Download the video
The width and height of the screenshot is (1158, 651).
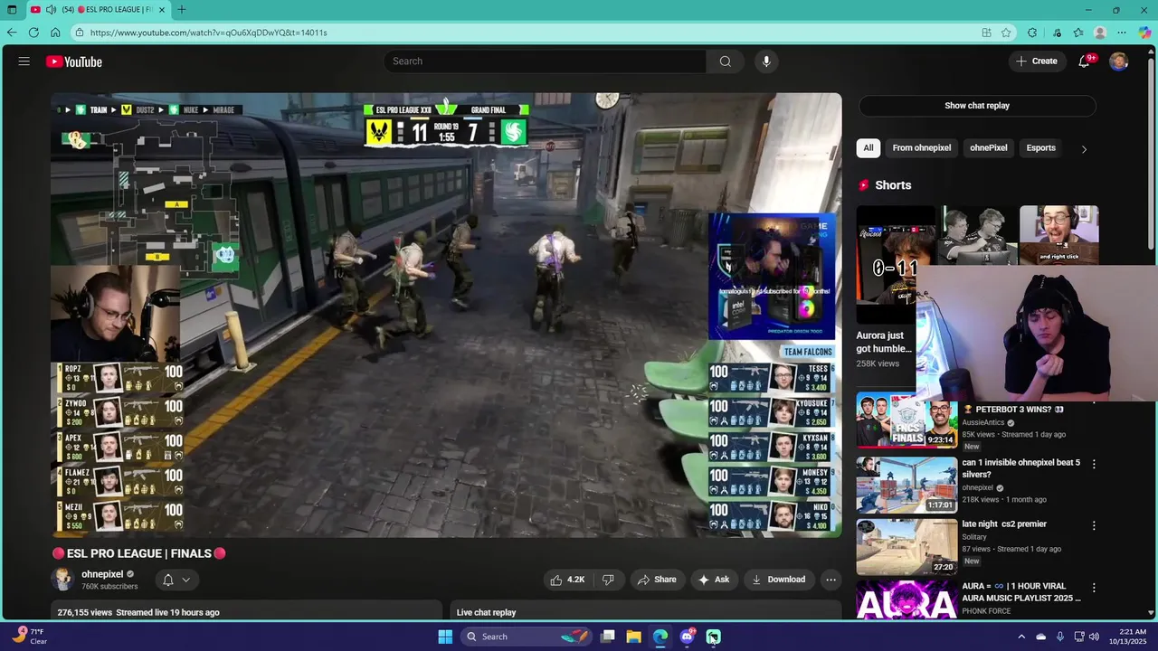coord(778,580)
